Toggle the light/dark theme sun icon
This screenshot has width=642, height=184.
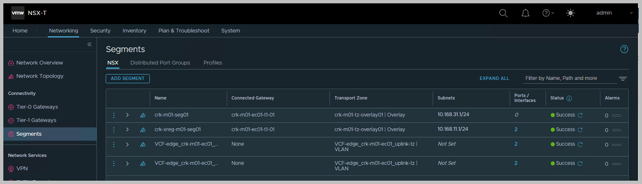[x=570, y=13]
